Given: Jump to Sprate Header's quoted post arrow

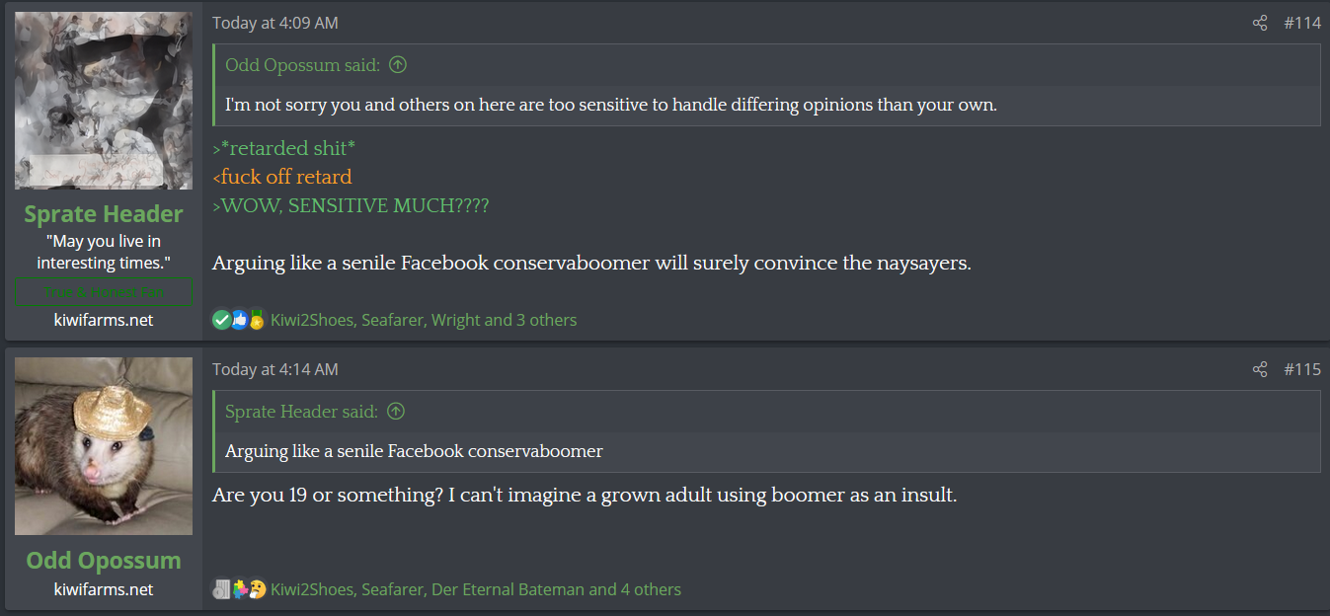Looking at the screenshot, I should coord(395,412).
